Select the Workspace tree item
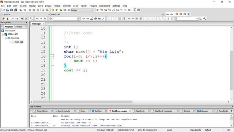 (10, 30)
